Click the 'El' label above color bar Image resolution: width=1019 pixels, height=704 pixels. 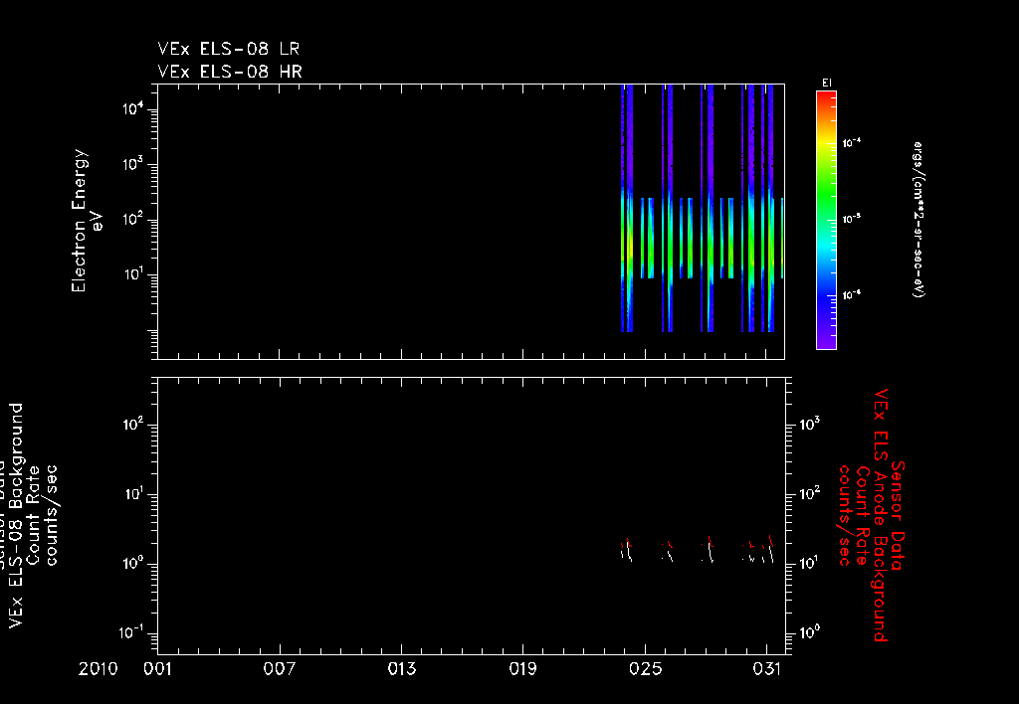coord(827,84)
